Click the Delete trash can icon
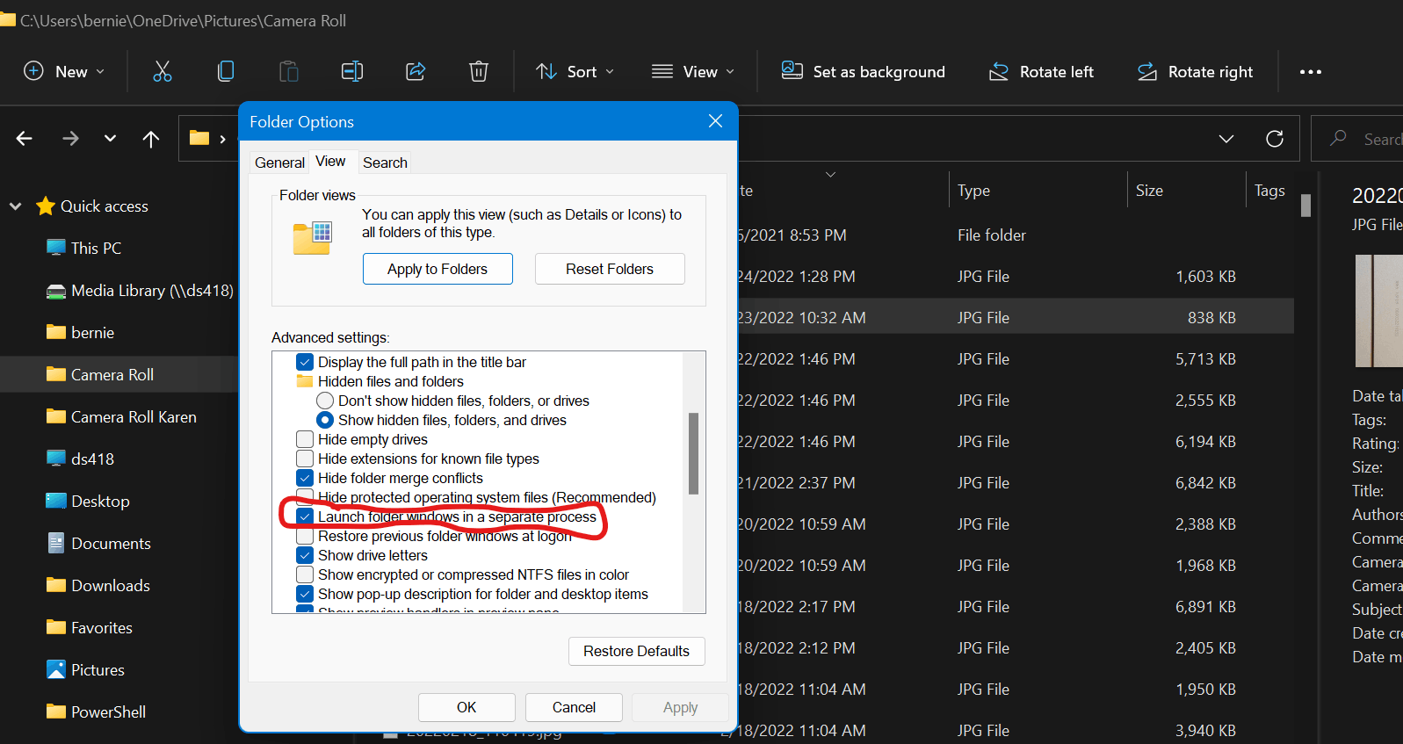 pyautogui.click(x=479, y=71)
